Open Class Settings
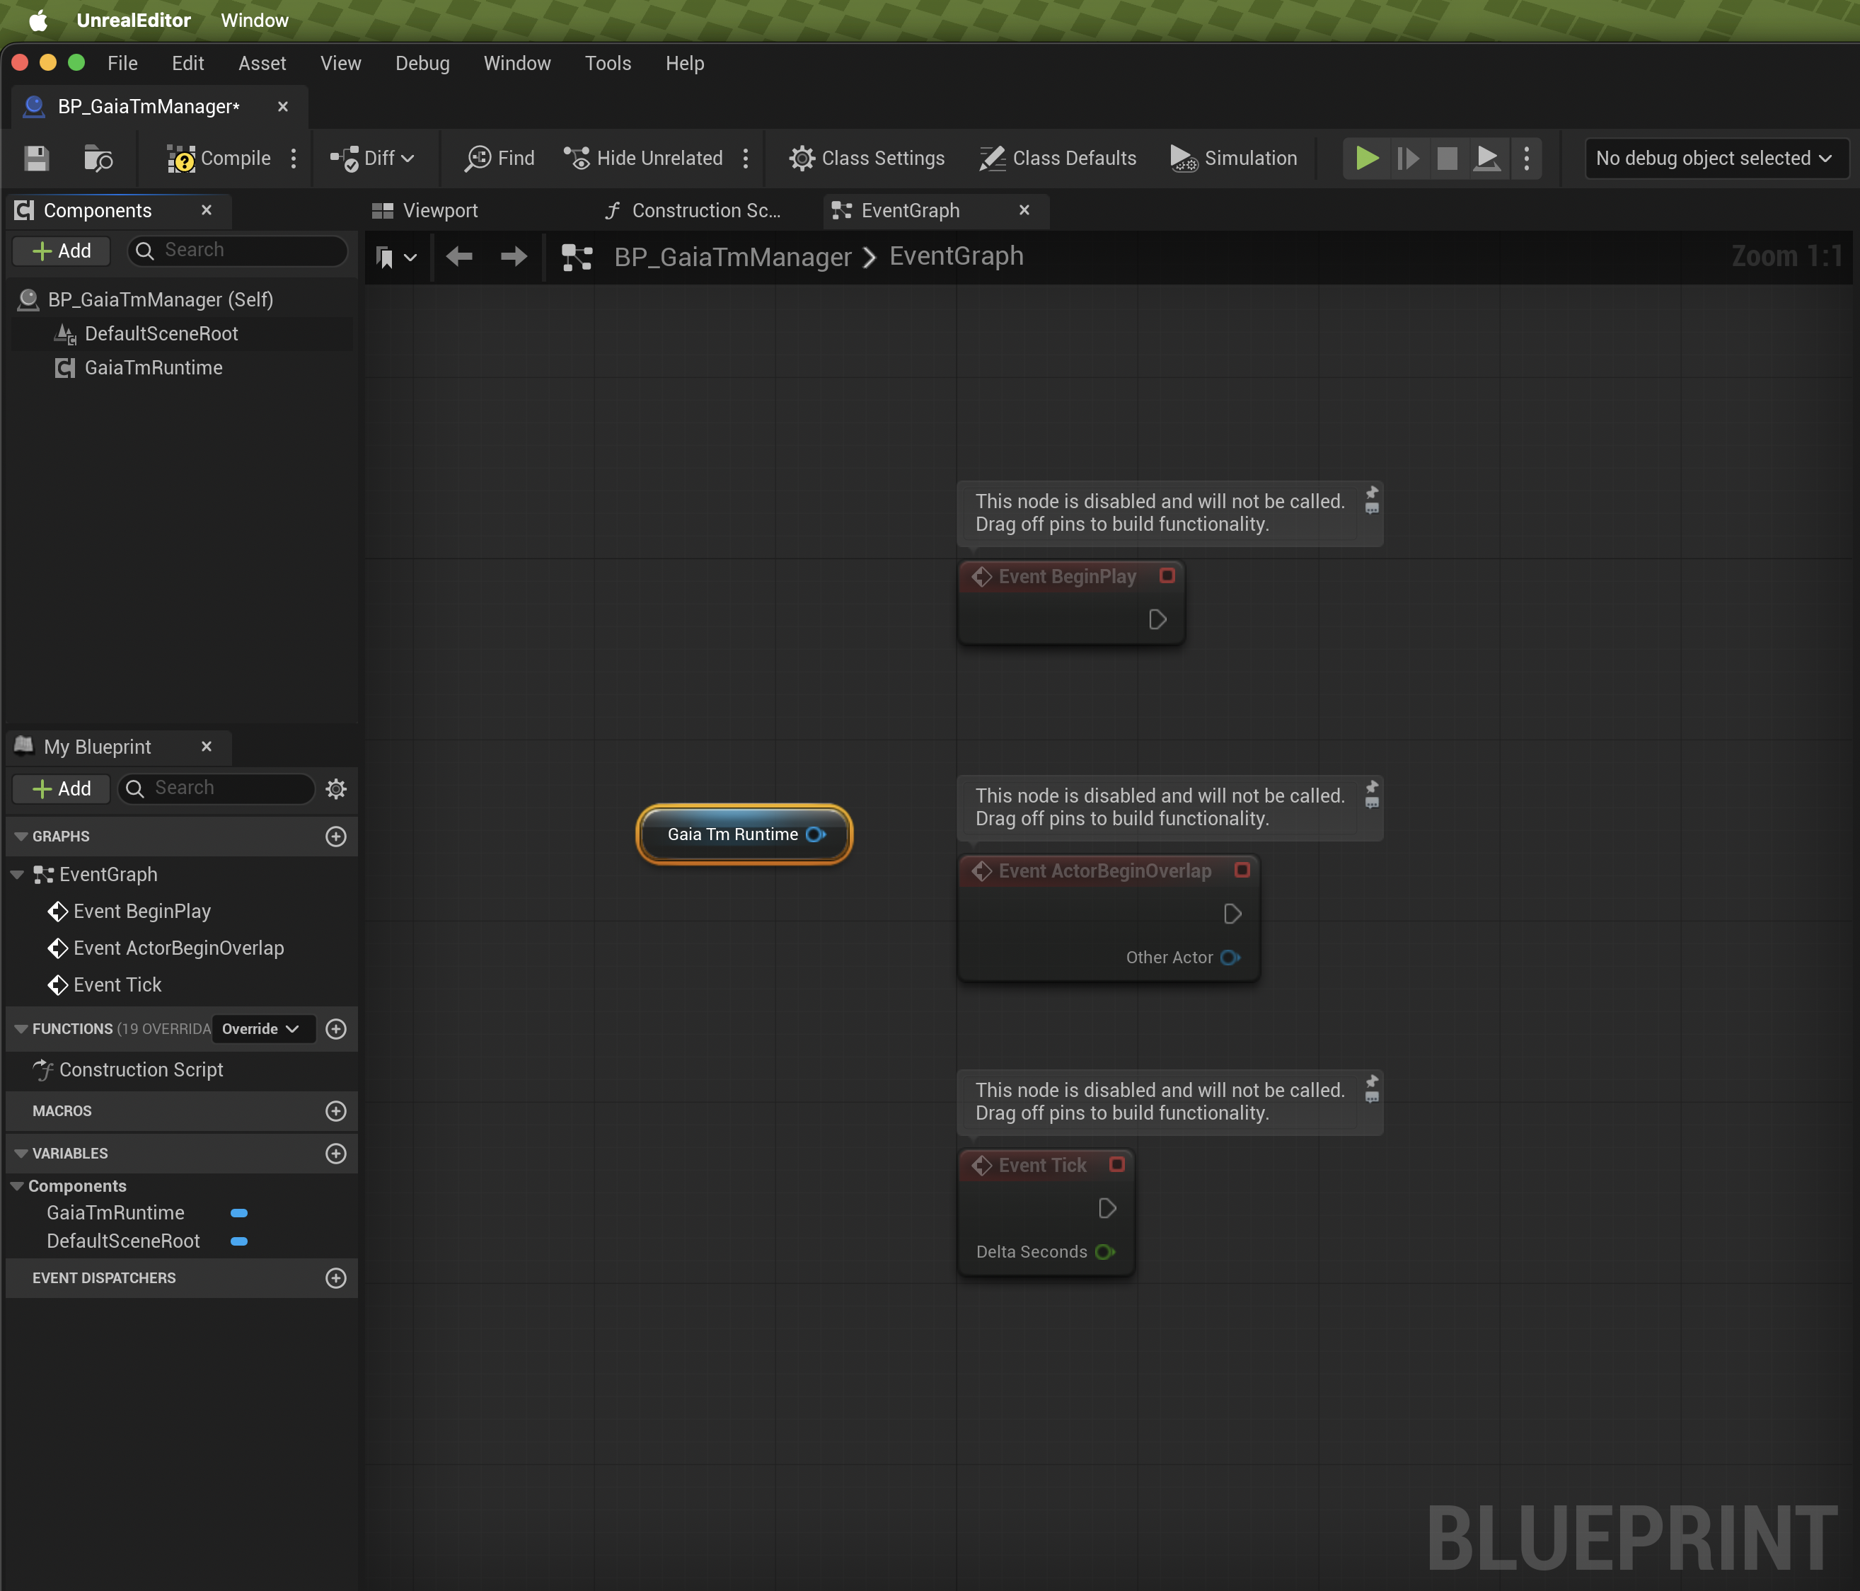 tap(866, 159)
